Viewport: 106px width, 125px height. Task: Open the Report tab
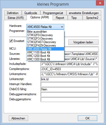(x=60, y=18)
